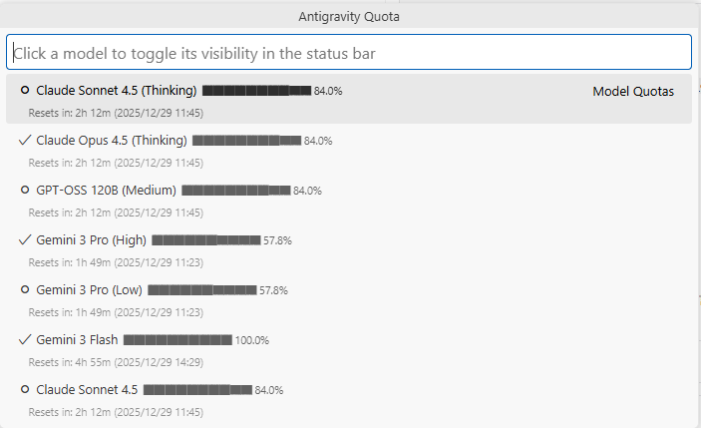Click reset time under GPT-OSS 120B (Medium)
This screenshot has width=701, height=428.
point(116,213)
